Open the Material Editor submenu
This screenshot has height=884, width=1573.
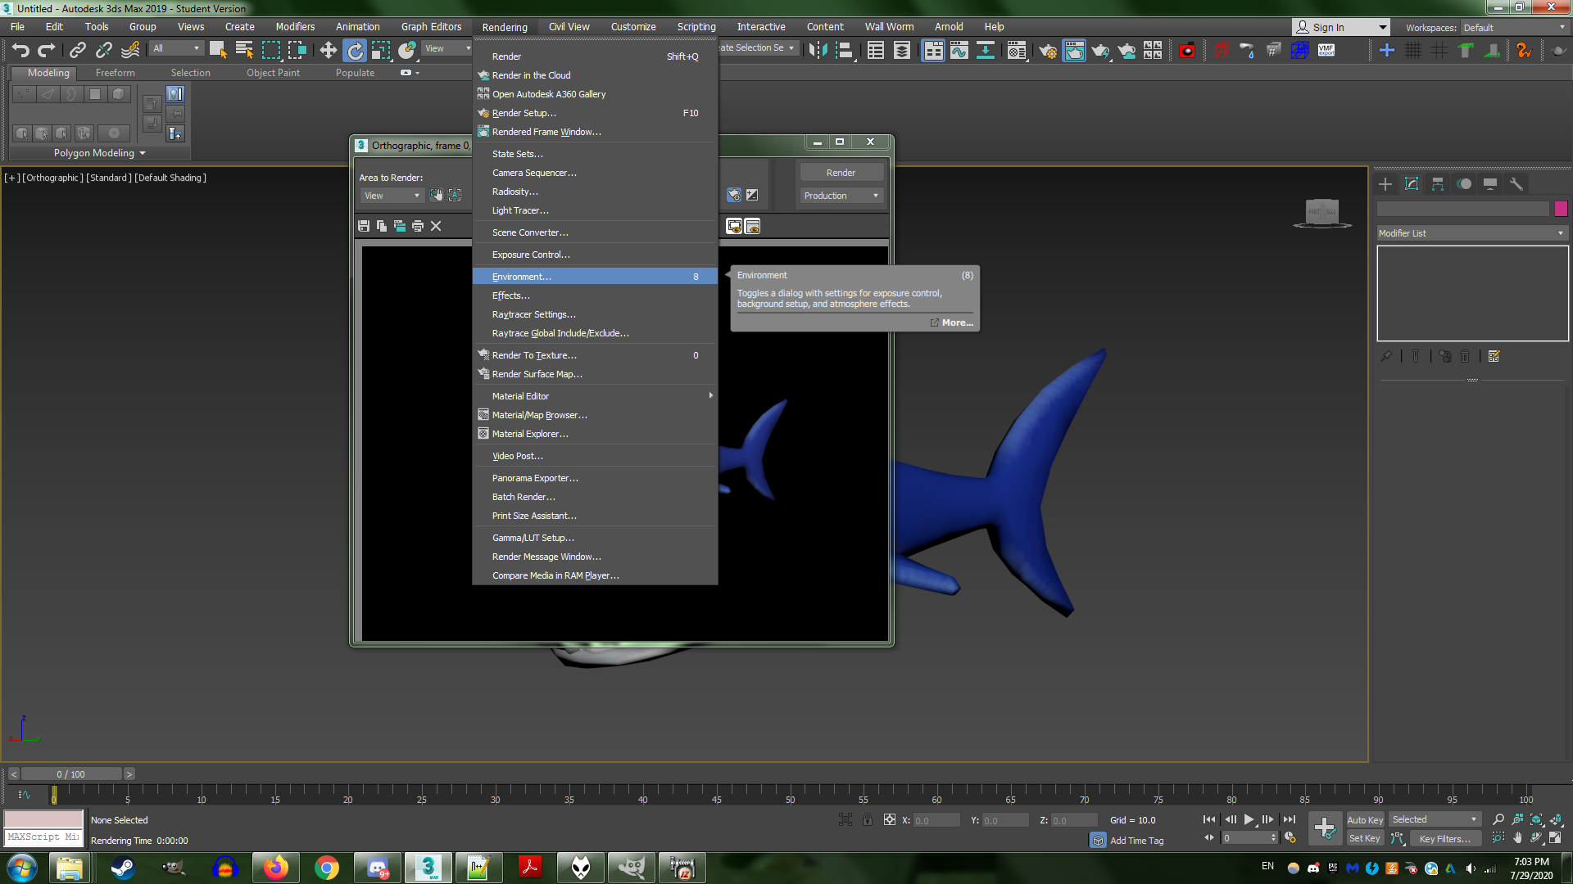coord(595,396)
